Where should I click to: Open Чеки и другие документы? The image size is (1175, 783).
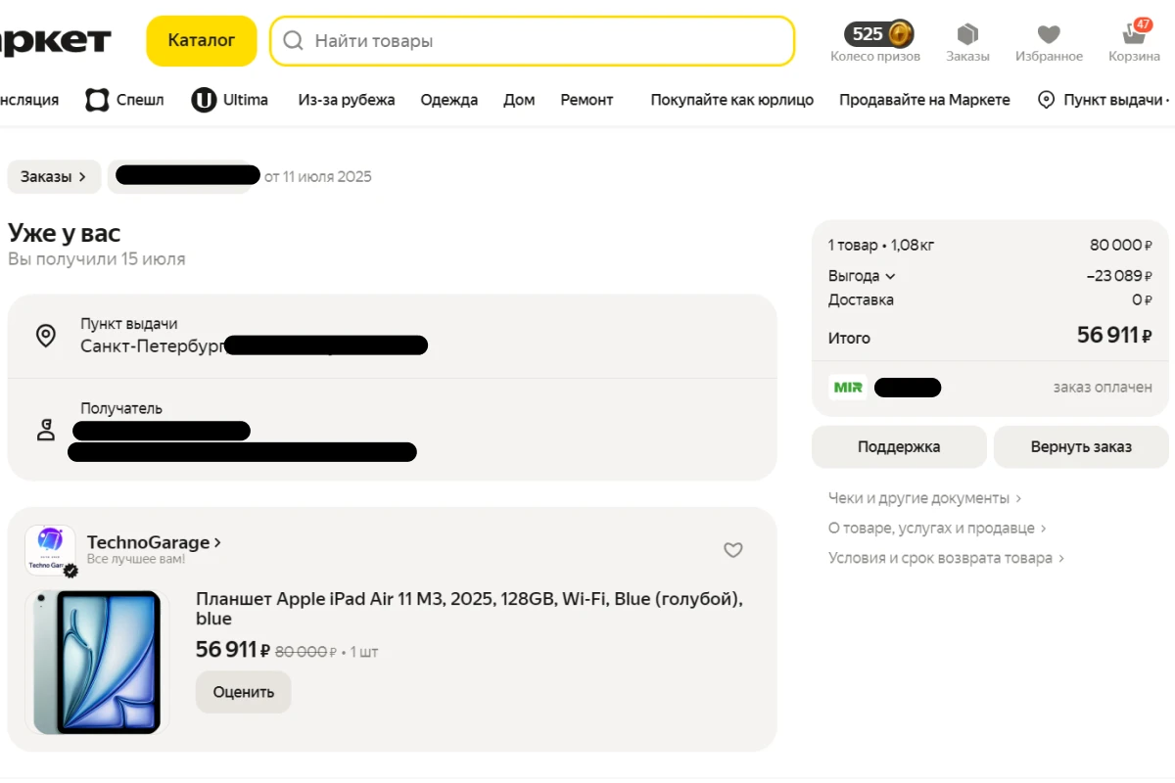click(925, 498)
